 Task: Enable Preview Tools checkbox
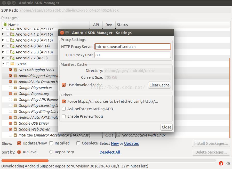click(x=64, y=116)
